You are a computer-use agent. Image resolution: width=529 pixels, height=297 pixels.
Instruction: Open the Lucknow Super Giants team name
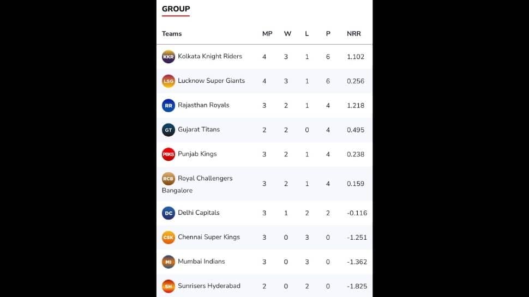pos(211,81)
